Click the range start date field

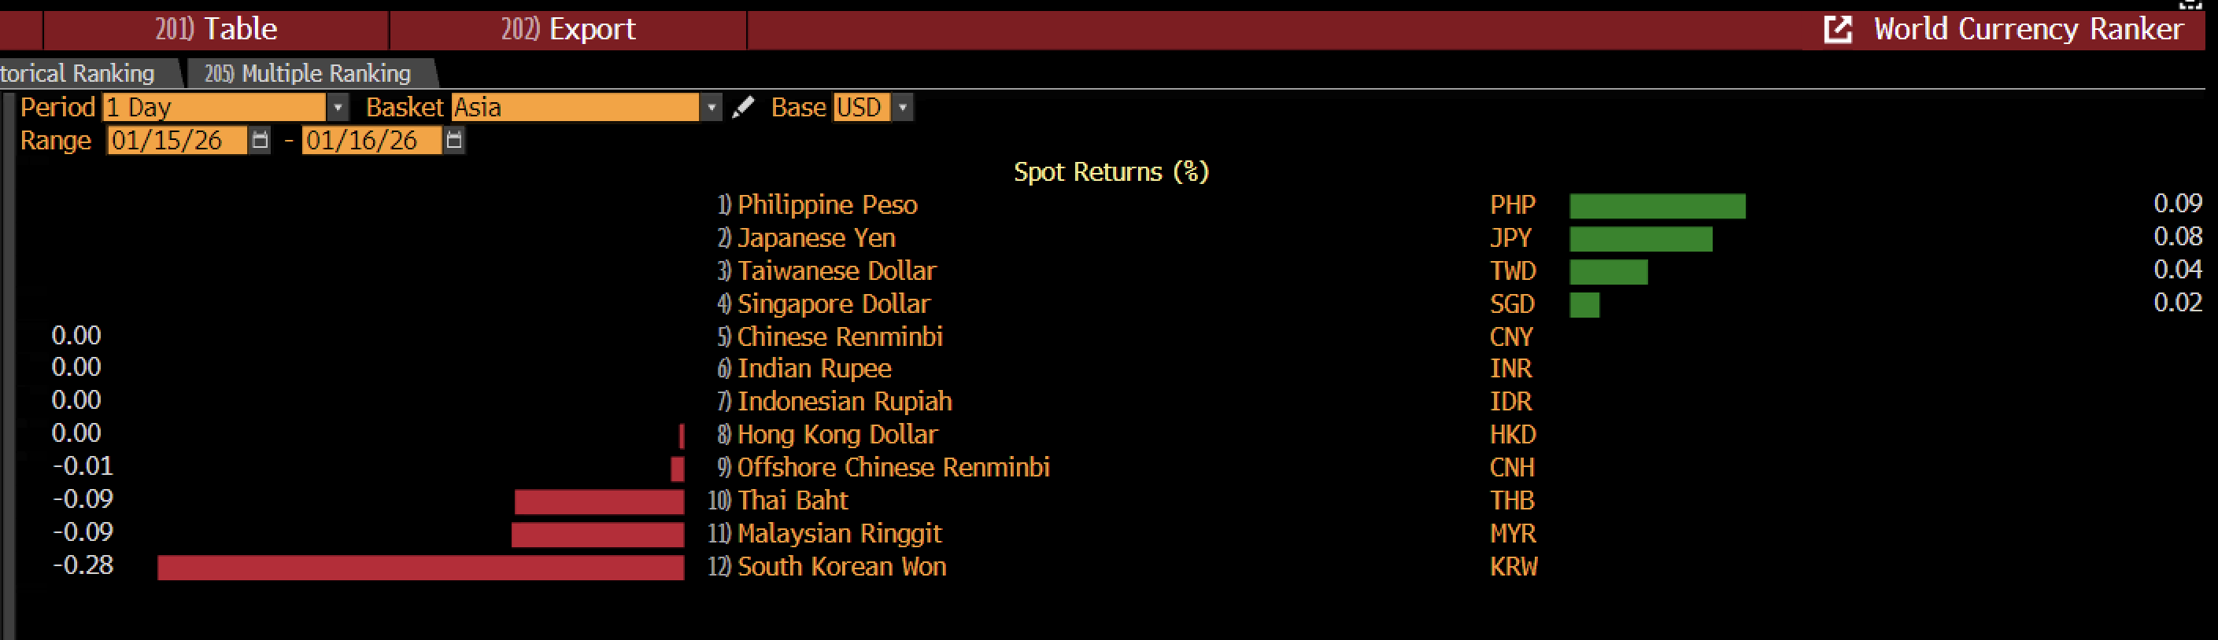coord(176,140)
